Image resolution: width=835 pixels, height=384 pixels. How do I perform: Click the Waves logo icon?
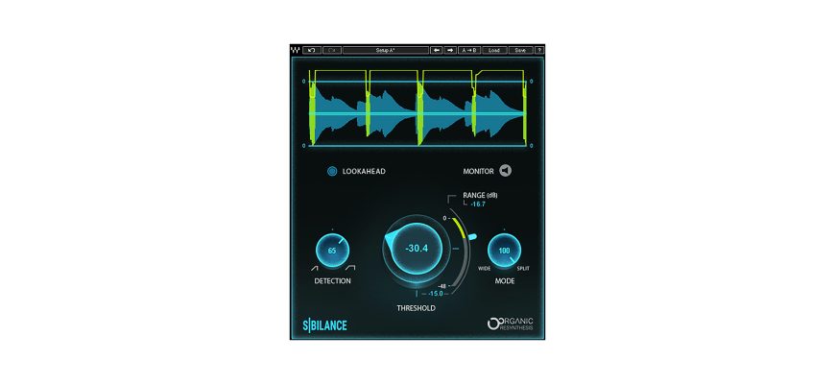[x=296, y=50]
